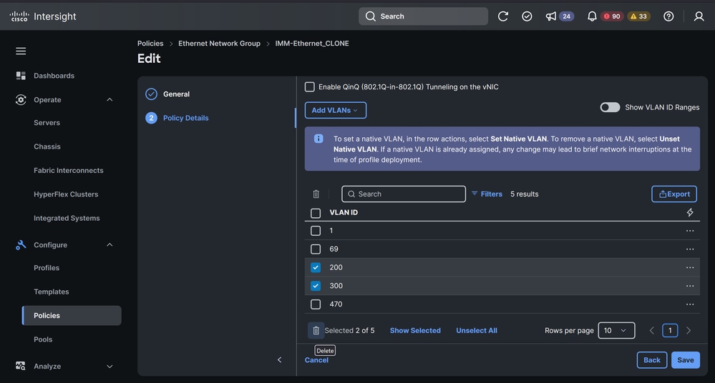Open row actions for VLAN 200

pos(690,268)
